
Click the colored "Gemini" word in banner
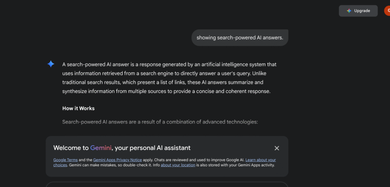click(x=101, y=148)
